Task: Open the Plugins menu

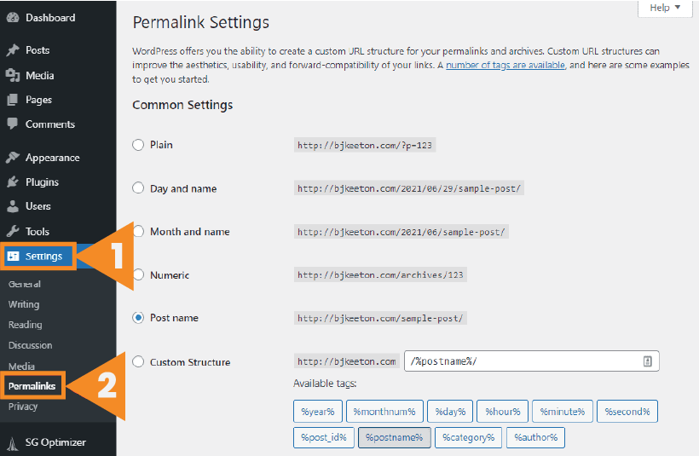Action: 42,182
